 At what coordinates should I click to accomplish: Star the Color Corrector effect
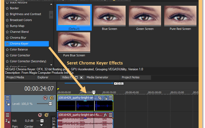7,56
